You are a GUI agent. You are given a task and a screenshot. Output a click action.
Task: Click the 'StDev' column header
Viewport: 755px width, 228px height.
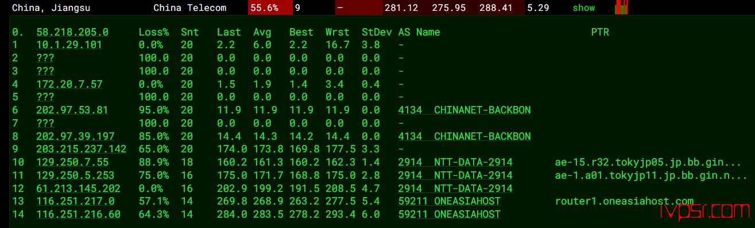377,32
